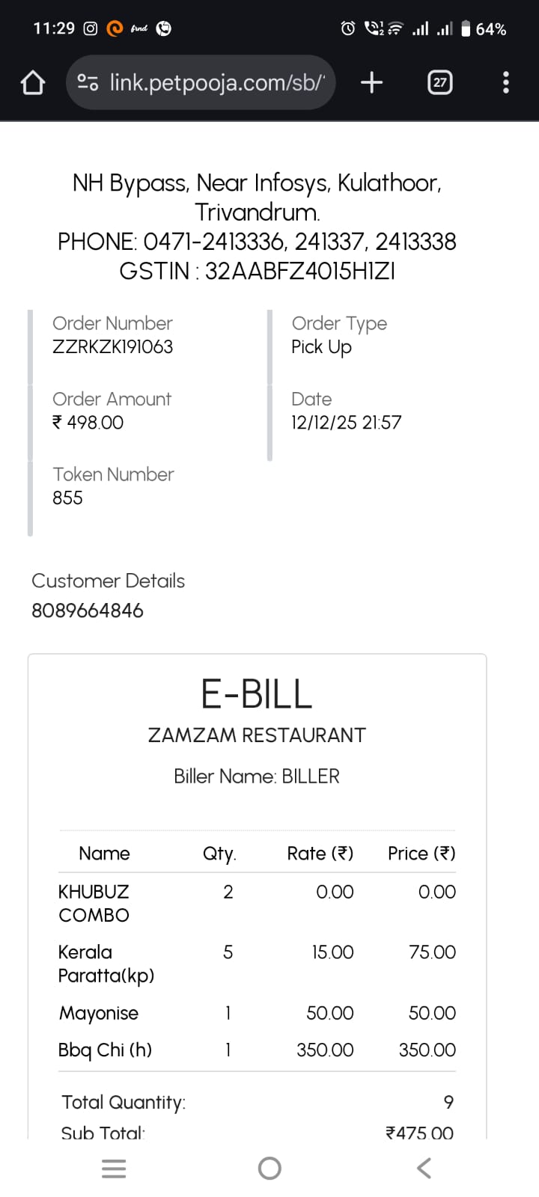This screenshot has width=539, height=1197.
Task: Tap the Android recent apps icon
Action: [114, 1168]
